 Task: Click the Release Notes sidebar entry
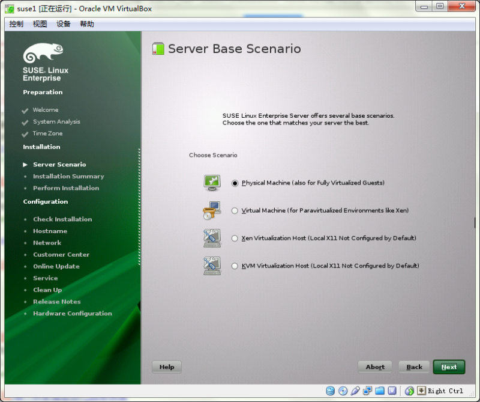point(56,301)
